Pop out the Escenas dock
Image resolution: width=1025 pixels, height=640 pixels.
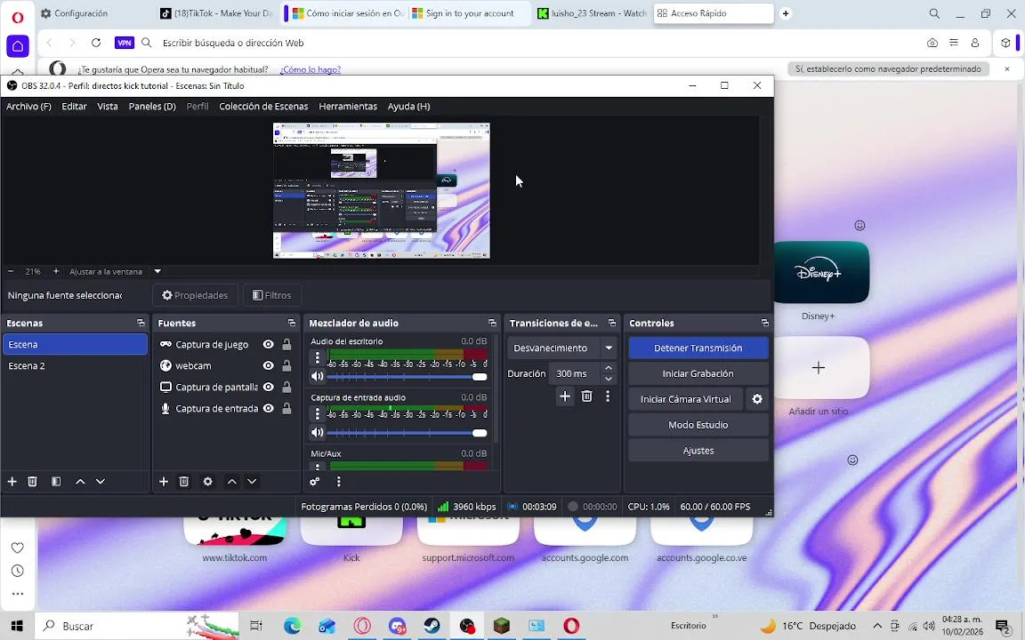[x=141, y=324]
